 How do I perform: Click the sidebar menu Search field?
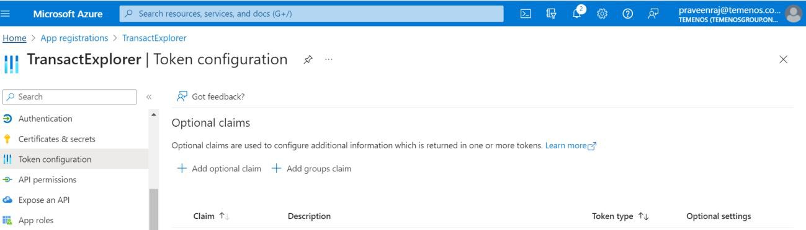click(69, 96)
